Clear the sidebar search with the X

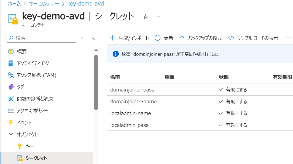(x=82, y=38)
